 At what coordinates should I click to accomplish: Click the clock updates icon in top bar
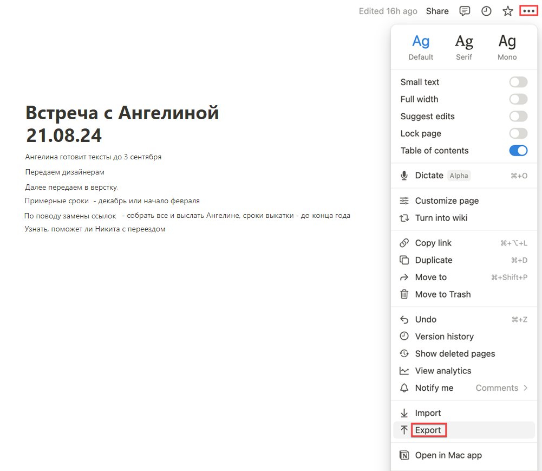tap(486, 11)
